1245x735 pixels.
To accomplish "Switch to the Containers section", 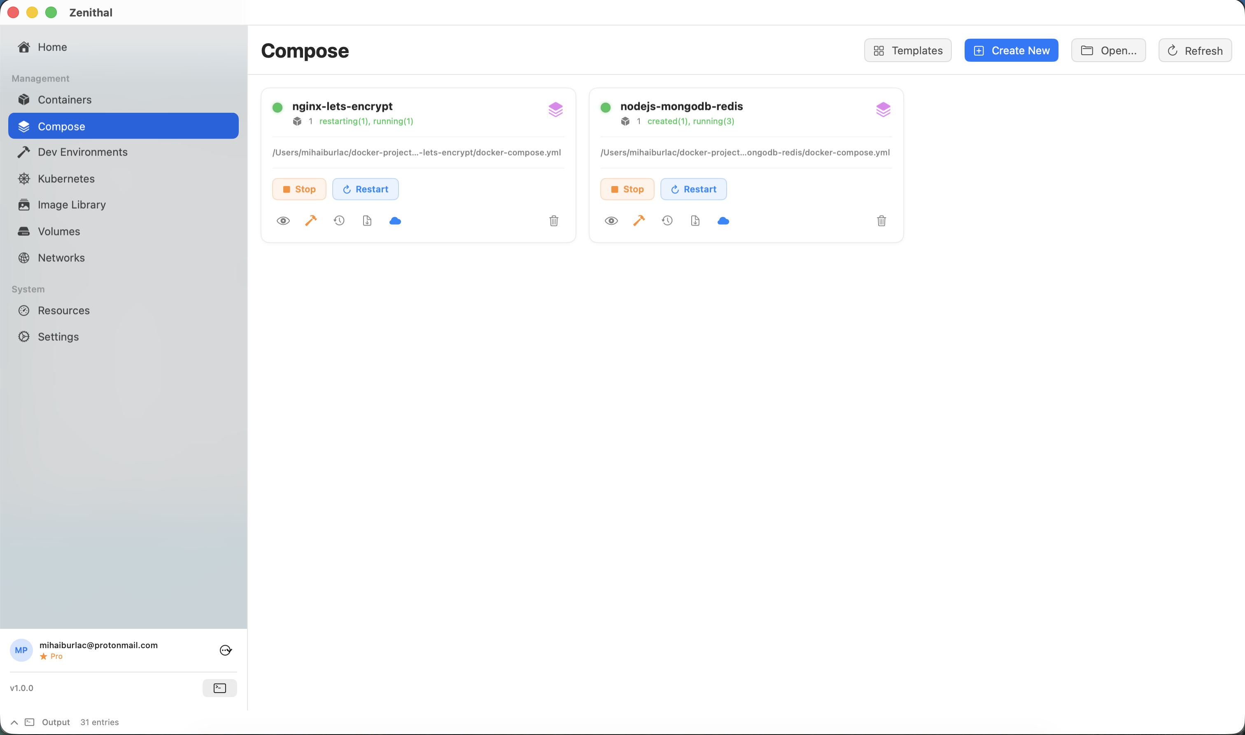I will coord(64,99).
